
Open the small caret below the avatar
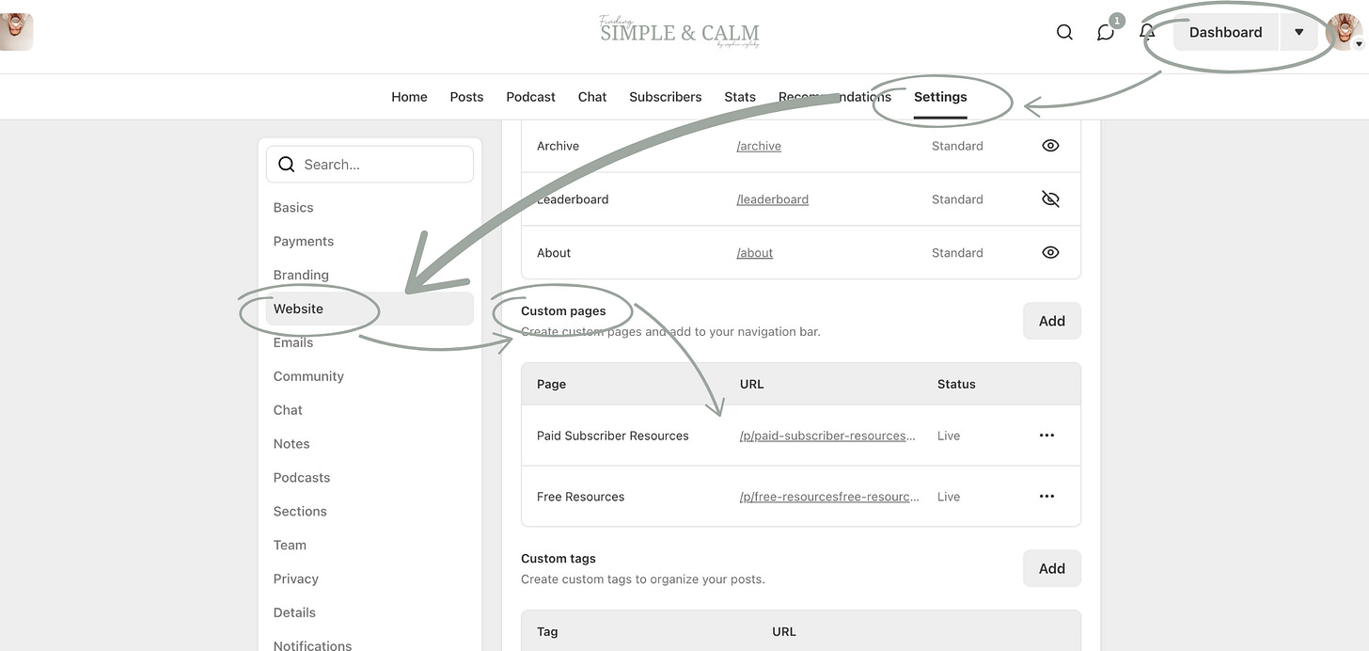tap(1360, 44)
